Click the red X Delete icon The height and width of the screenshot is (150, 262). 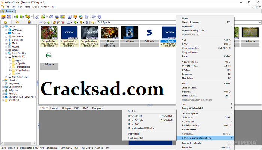tap(63, 22)
